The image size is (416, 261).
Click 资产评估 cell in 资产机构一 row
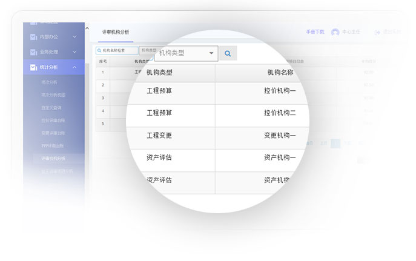(159, 157)
